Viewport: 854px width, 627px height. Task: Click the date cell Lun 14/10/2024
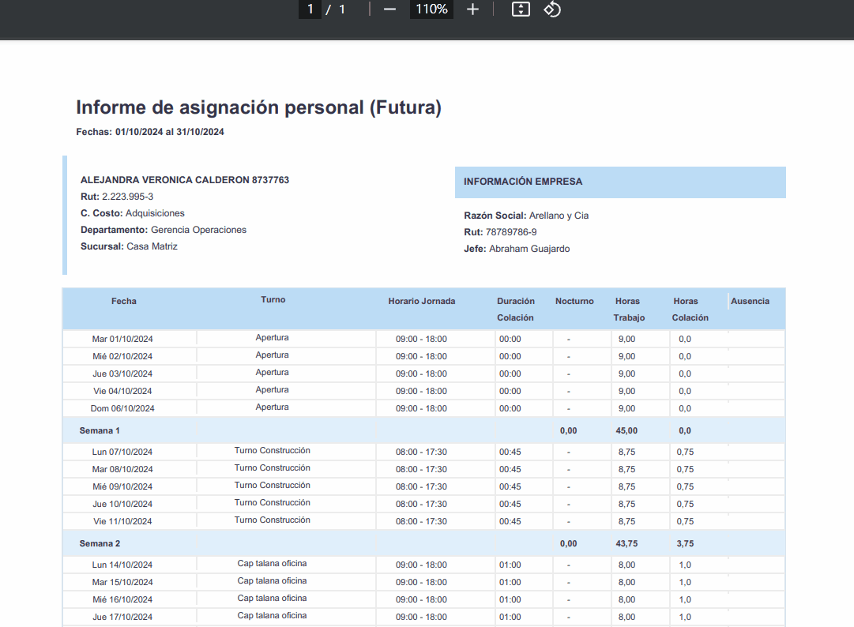pyautogui.click(x=122, y=565)
